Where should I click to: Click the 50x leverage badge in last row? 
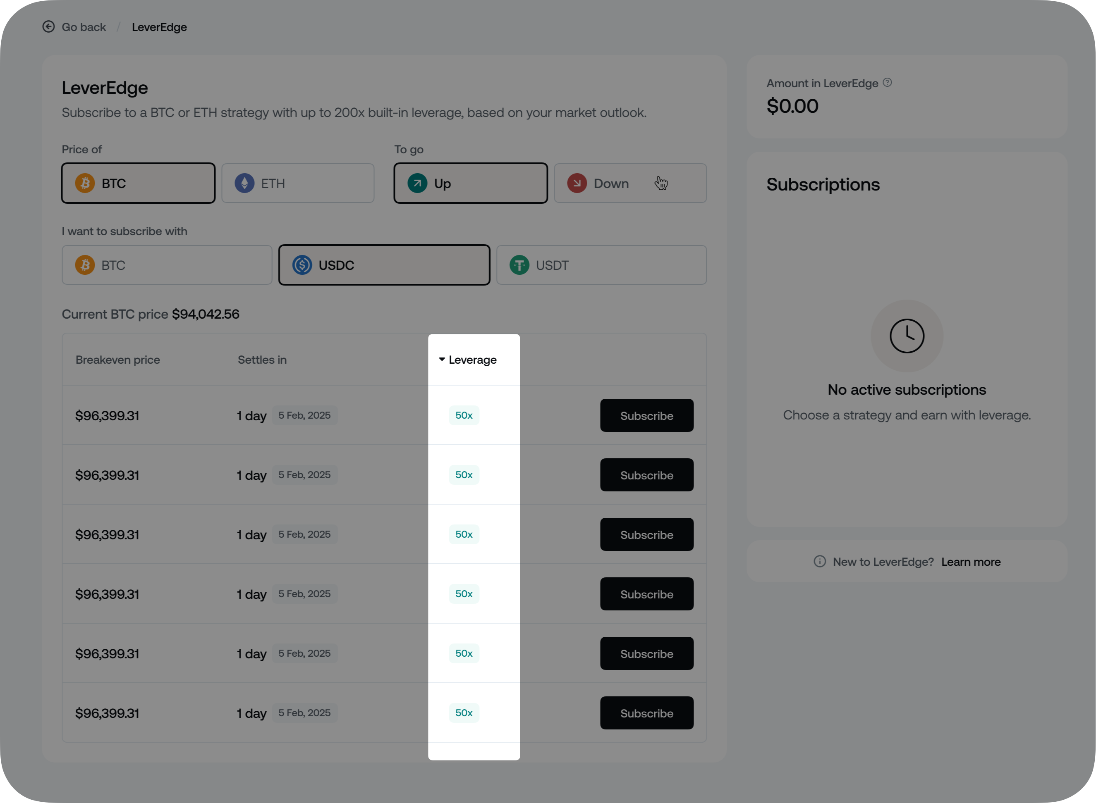[464, 712]
